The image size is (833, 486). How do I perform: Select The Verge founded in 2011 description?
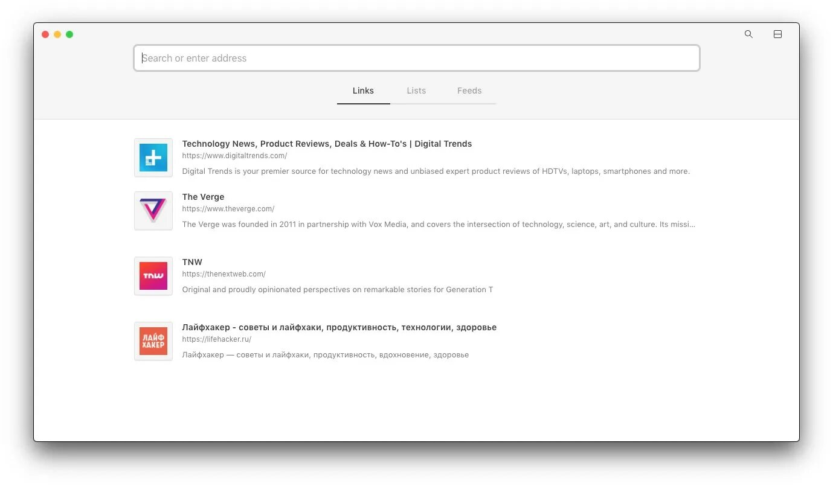click(439, 225)
